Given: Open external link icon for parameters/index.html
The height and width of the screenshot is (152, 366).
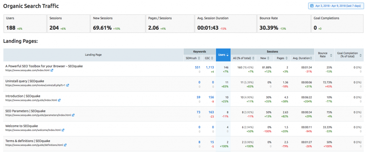Looking at the screenshot, I should pos(73,115).
